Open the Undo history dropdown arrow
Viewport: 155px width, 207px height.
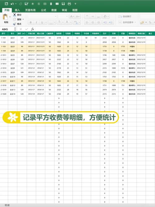click(16, 4)
